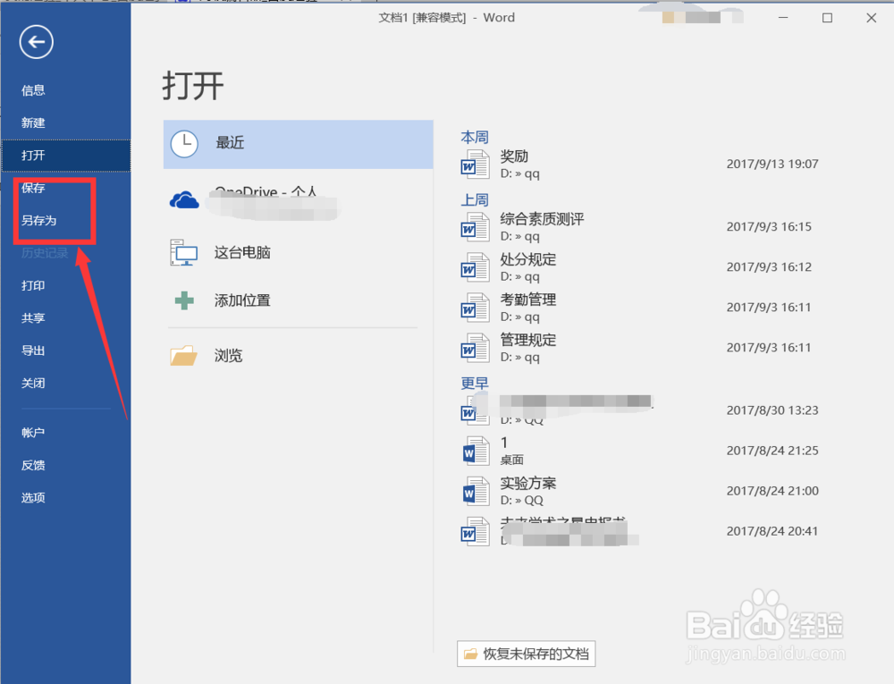Open the 打印 menu item
Screen dimensions: 894x684
(33, 285)
